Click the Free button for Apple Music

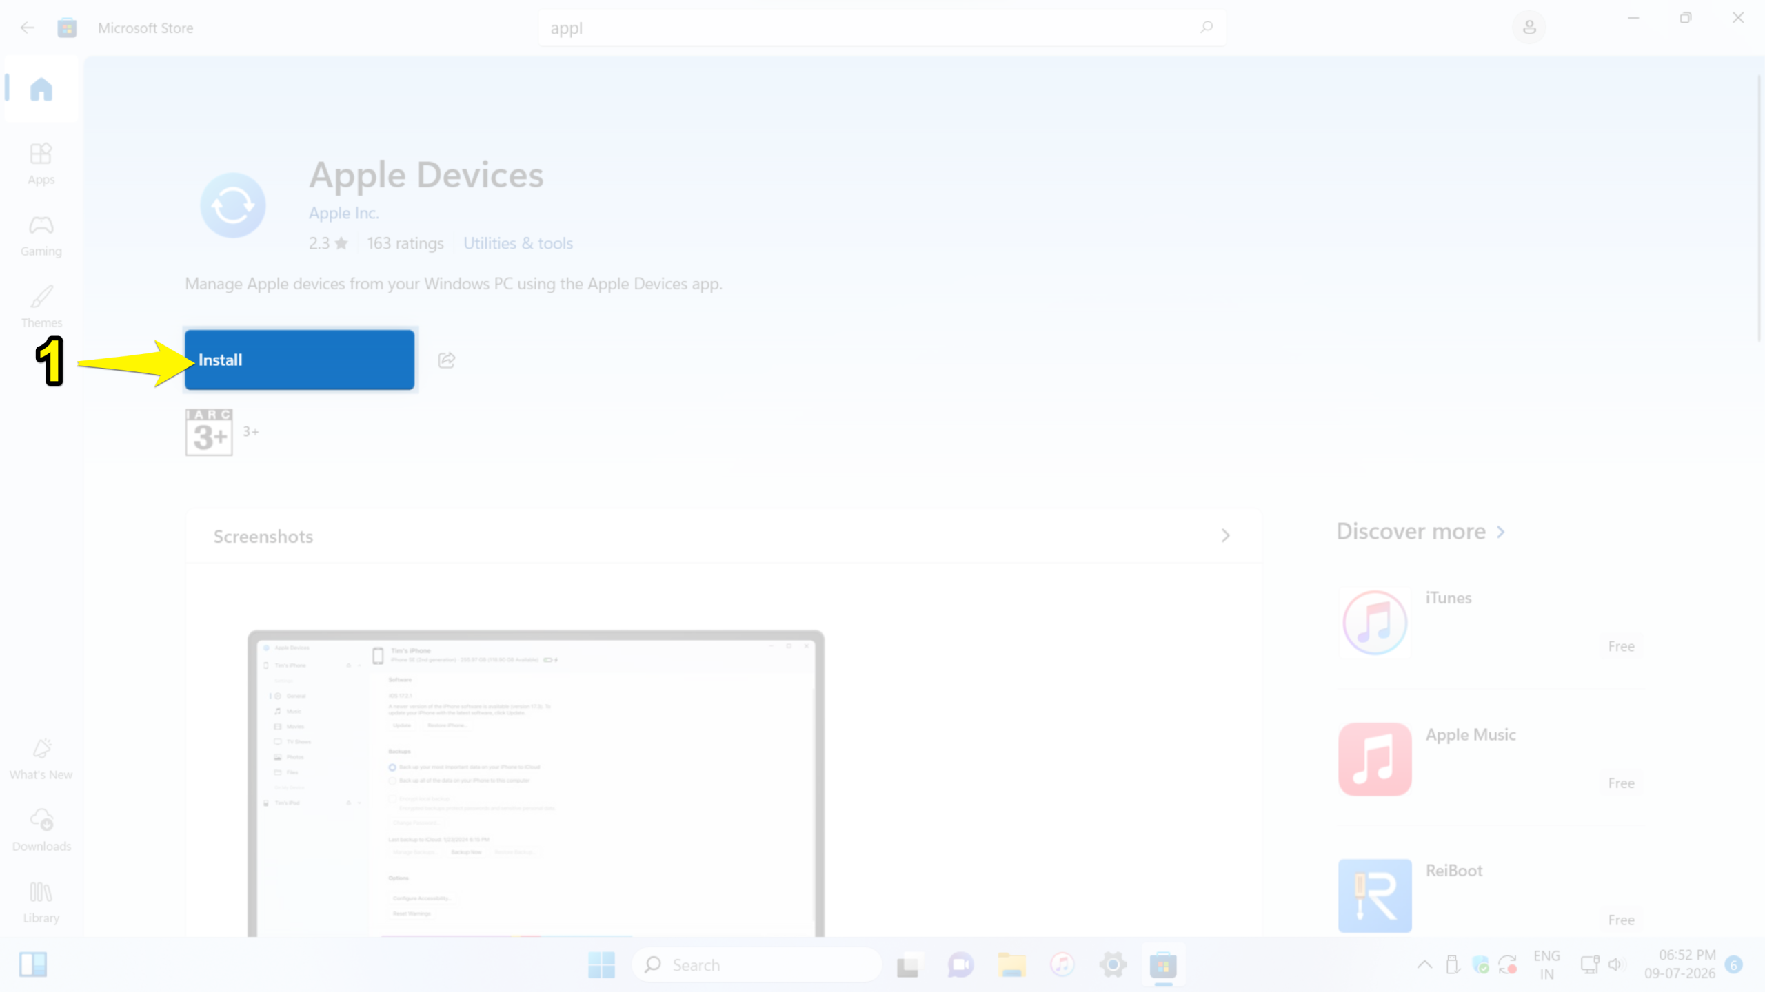click(x=1621, y=783)
